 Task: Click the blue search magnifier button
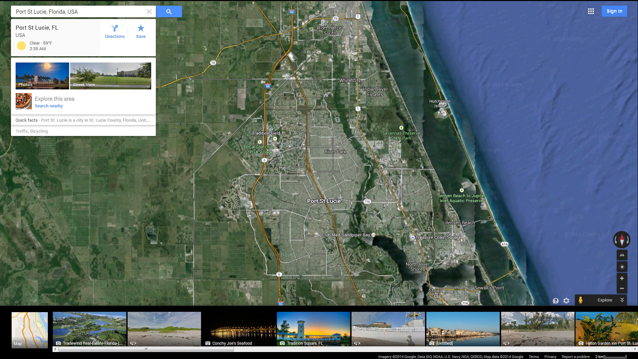click(x=169, y=12)
